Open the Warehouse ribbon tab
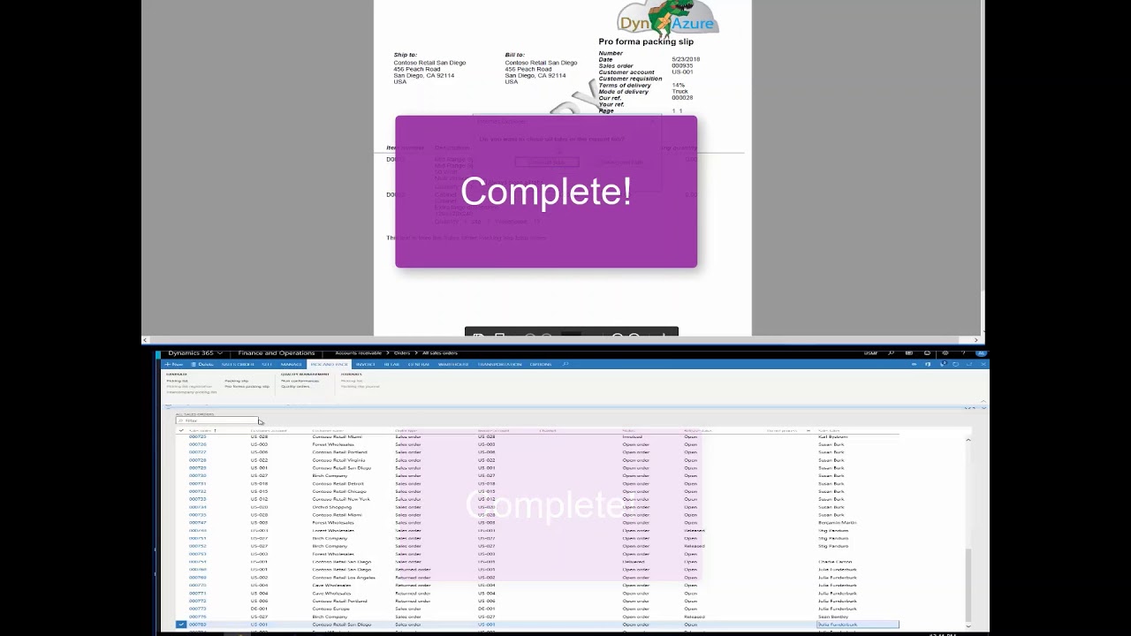The image size is (1131, 636). [453, 364]
